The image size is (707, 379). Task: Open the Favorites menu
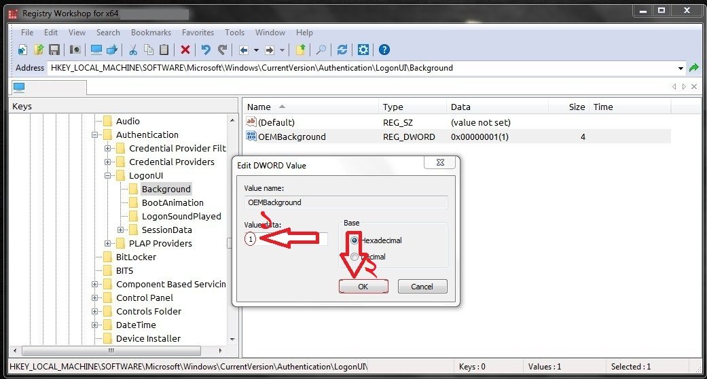tap(198, 33)
